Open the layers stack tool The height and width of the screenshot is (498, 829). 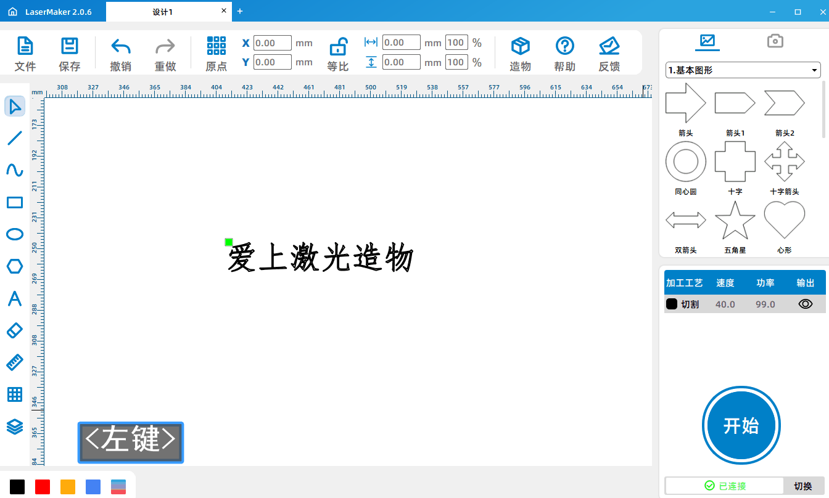tap(15, 427)
